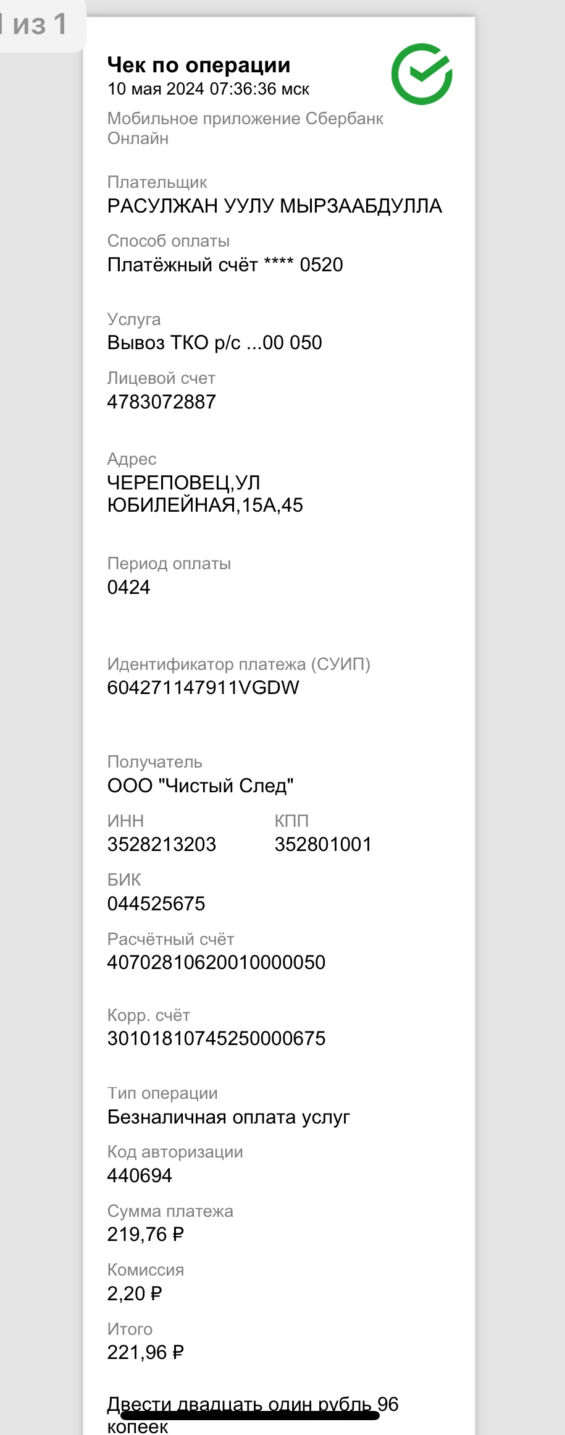Click the payment amount 219,76 ₽
The width and height of the screenshot is (565, 1435).
146,1234
